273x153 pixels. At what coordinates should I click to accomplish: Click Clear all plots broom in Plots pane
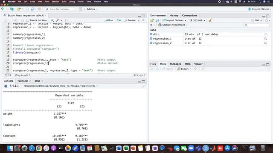tap(203, 69)
